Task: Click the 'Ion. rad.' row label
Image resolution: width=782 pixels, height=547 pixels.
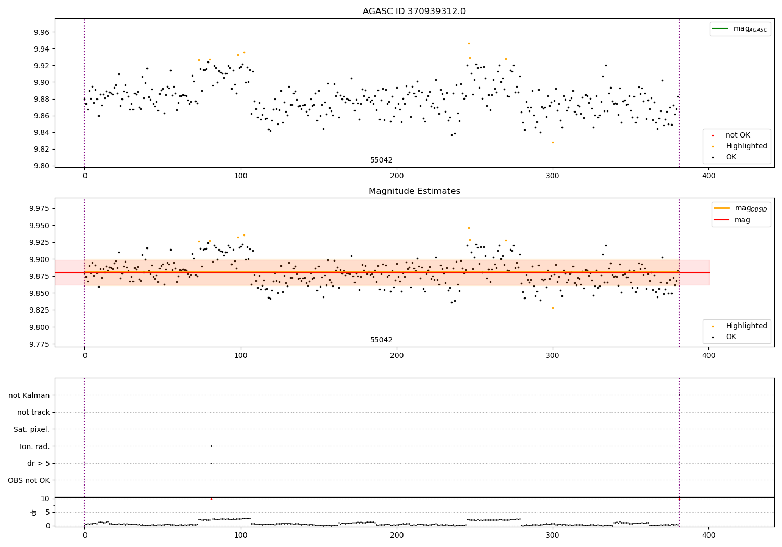Action: coord(35,446)
